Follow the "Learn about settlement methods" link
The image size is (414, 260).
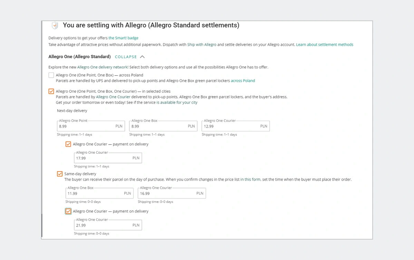point(325,44)
